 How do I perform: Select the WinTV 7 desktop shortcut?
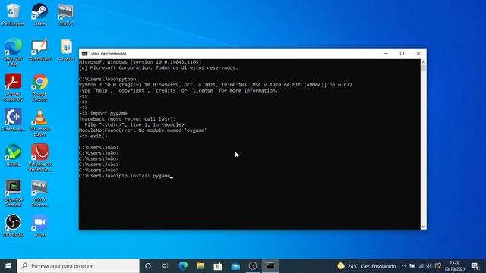pyautogui.click(x=66, y=14)
